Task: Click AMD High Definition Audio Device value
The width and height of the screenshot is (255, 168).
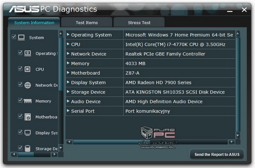Action: click(164, 102)
